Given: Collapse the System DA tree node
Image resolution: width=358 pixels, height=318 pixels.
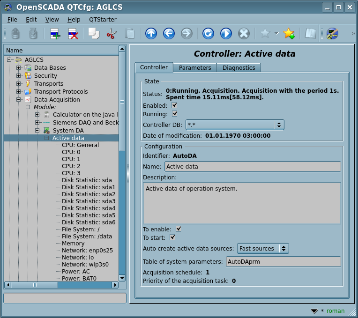Looking at the screenshot, I should [37, 131].
